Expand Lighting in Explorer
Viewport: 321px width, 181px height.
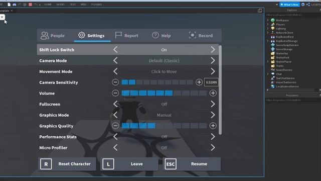coord(268,28)
